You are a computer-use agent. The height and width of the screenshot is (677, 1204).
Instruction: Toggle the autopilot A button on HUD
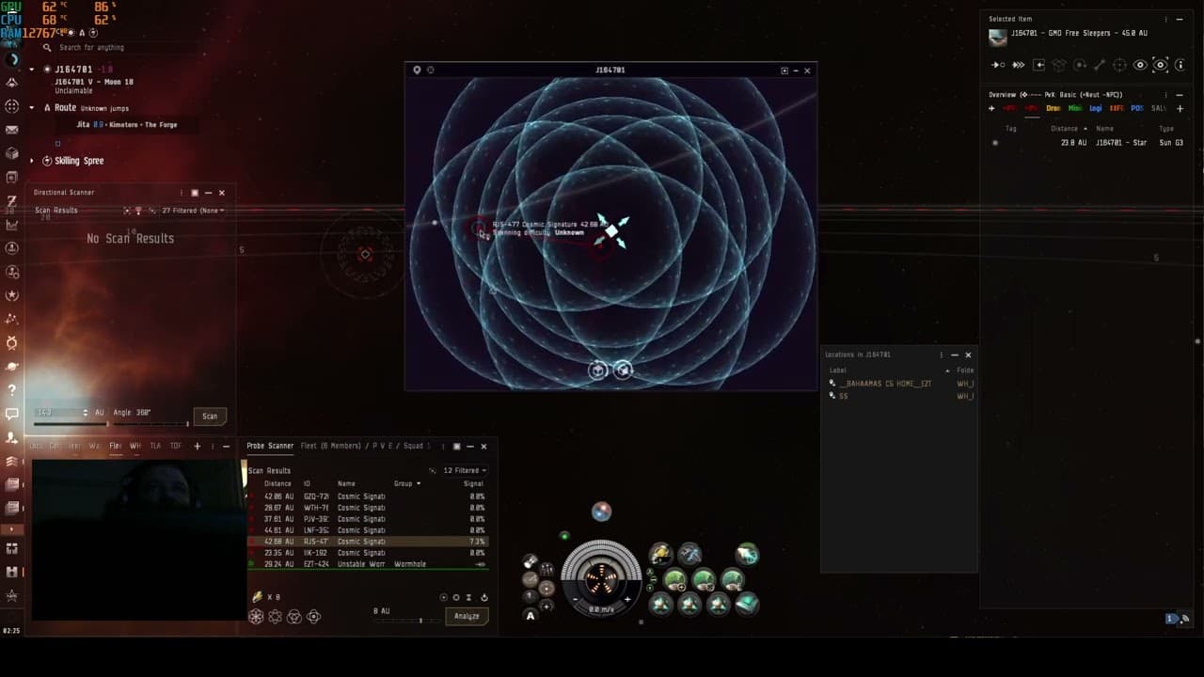531,616
